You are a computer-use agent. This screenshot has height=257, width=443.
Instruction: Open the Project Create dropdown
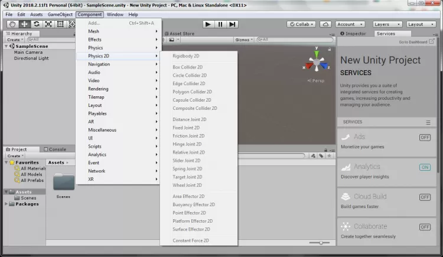click(x=15, y=156)
